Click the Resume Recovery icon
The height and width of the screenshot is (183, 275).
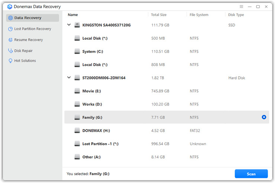(x=10, y=40)
